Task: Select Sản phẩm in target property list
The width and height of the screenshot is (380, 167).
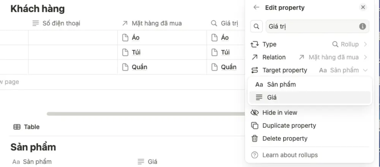Action: pyautogui.click(x=309, y=84)
